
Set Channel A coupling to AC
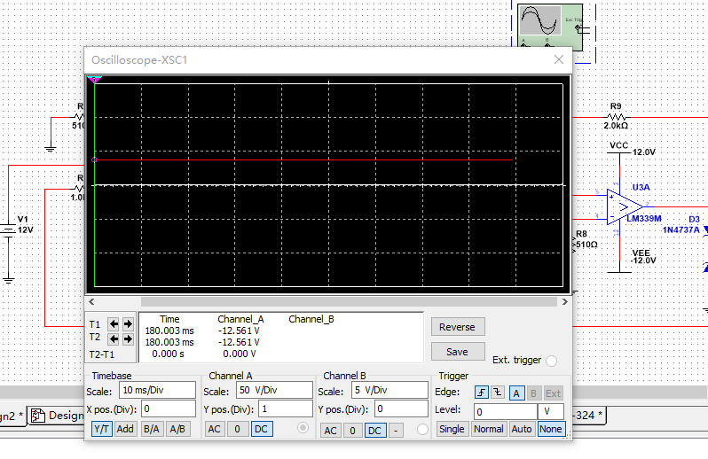click(x=214, y=429)
